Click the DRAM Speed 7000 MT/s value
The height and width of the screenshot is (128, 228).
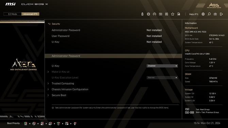coord(213,81)
